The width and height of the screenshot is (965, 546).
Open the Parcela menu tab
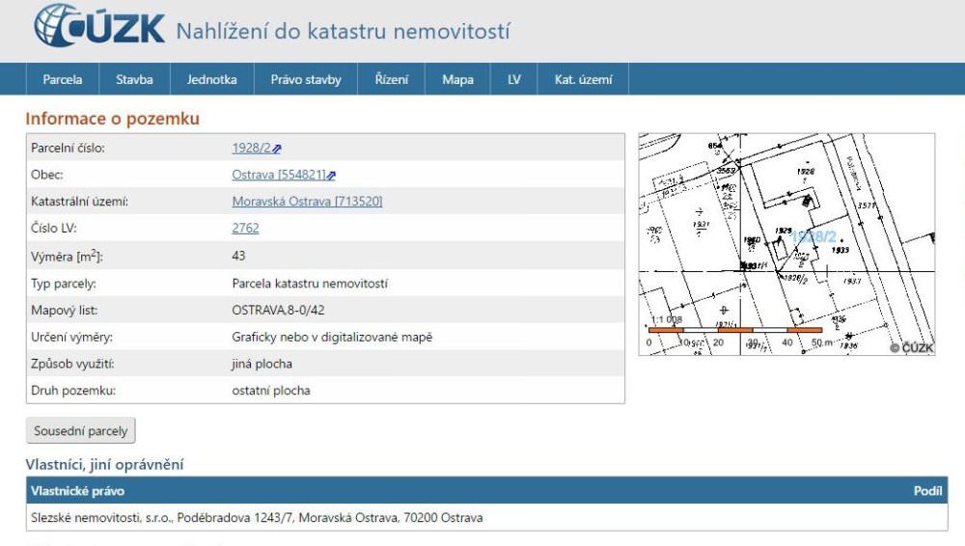pos(62,79)
